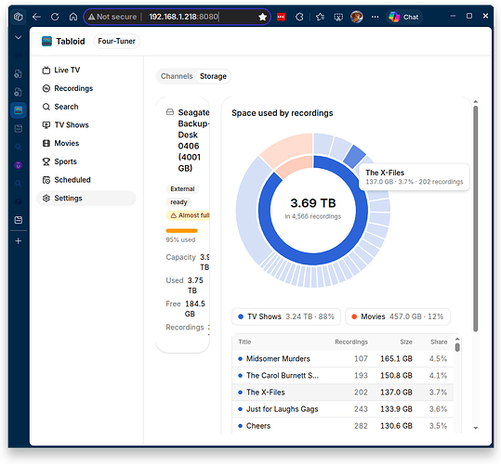Click the purple vertical tab icon
Screen dimensions: 501x464
[19, 165]
